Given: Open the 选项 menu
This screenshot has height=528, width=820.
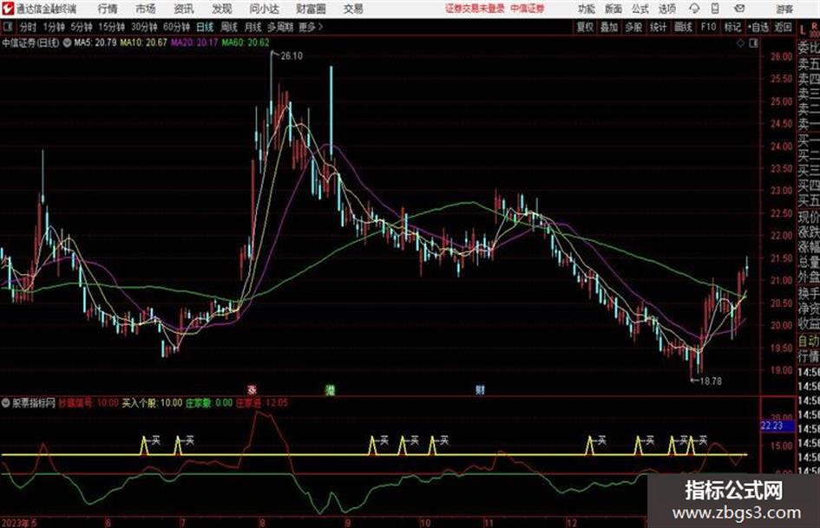Looking at the screenshot, I should click(x=666, y=9).
